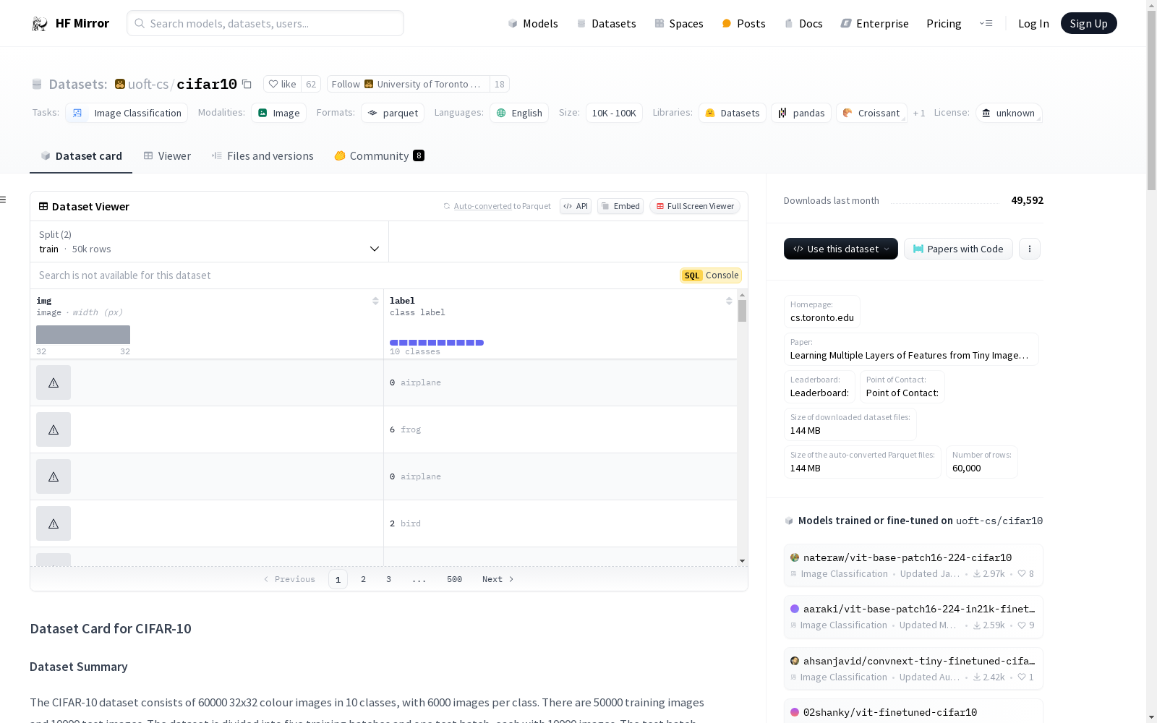This screenshot has width=1157, height=723.
Task: Open the Community tab
Action: point(379,156)
